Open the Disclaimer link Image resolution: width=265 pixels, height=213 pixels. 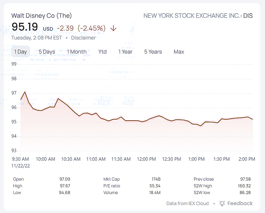[83, 38]
